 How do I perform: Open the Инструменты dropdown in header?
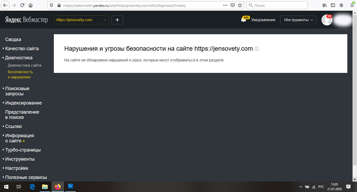tap(298, 20)
